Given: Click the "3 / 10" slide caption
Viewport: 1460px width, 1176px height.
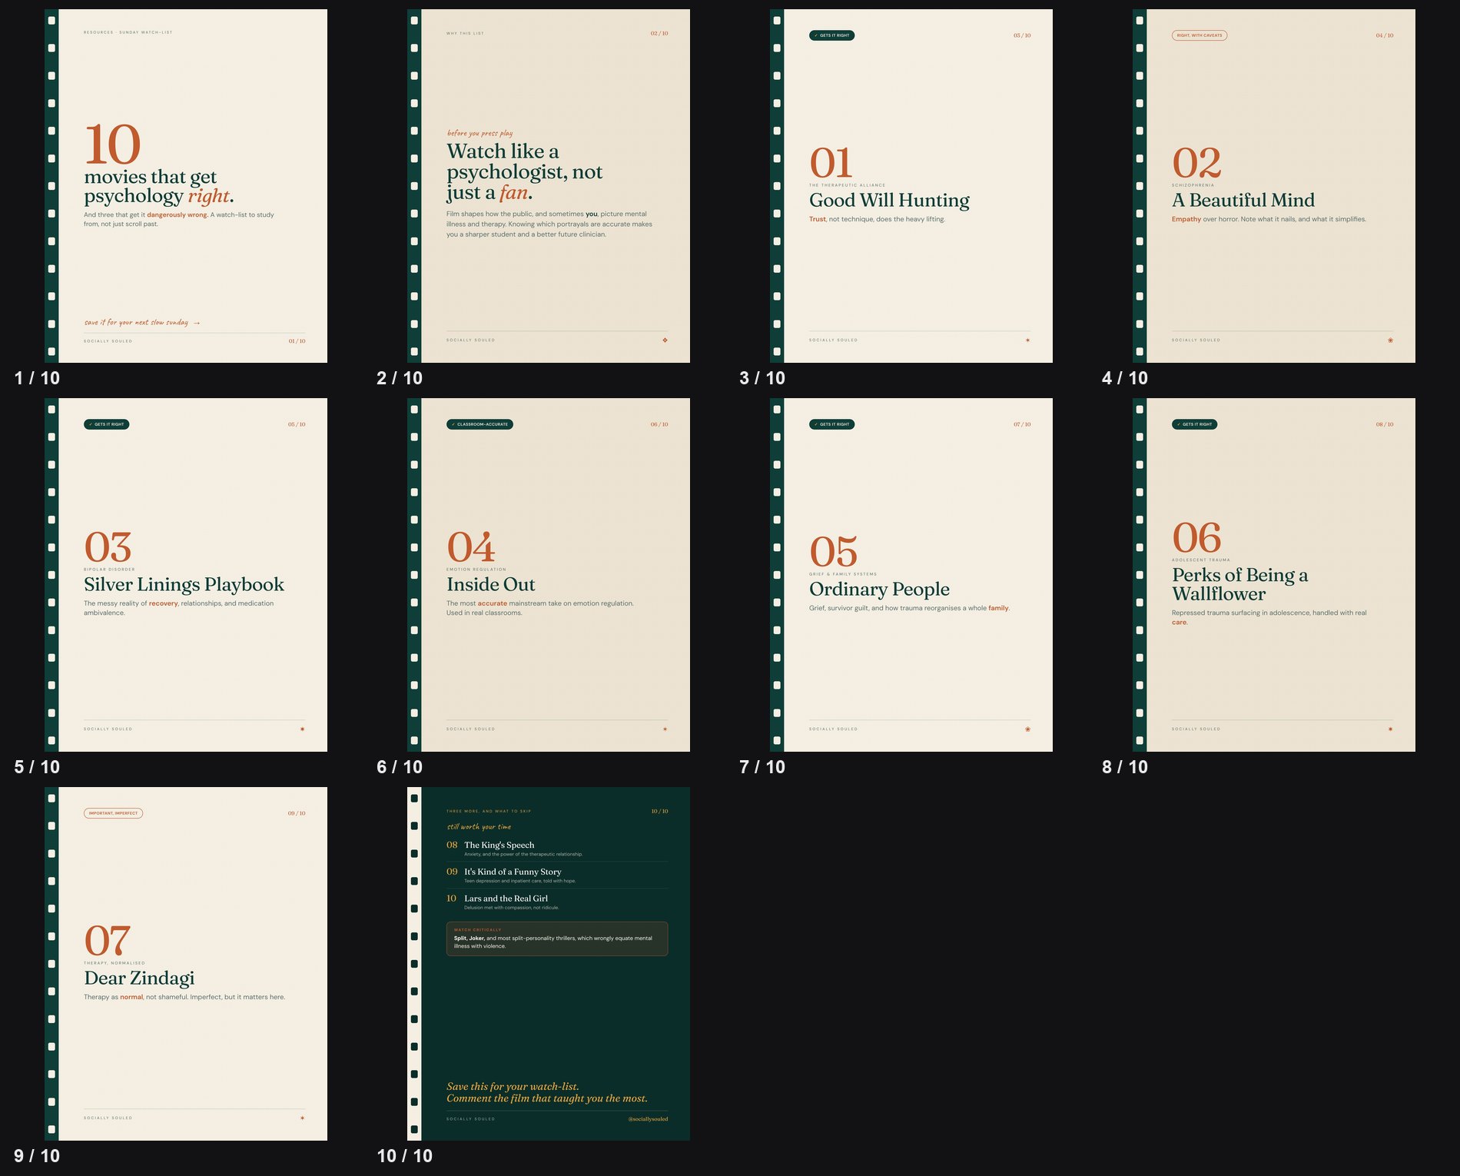Looking at the screenshot, I should pos(762,378).
